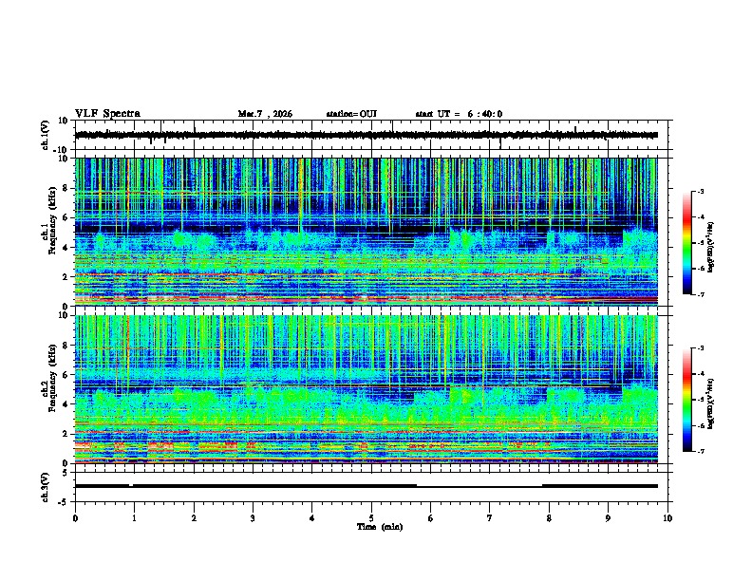This screenshot has width=752, height=581.
Task: Click the "4" kHz tick of ch.1 spectrogram
Action: (x=66, y=248)
